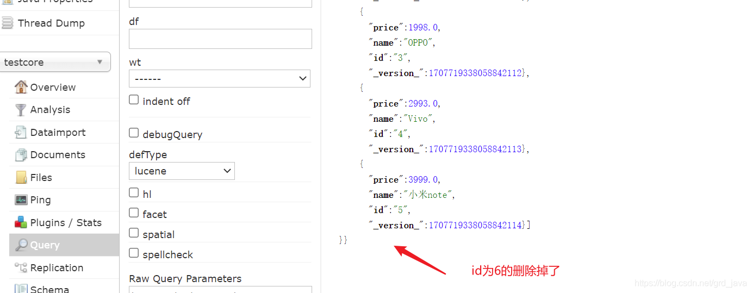Click the Raw Query Parameters input field
The image size is (752, 293).
(220, 289)
